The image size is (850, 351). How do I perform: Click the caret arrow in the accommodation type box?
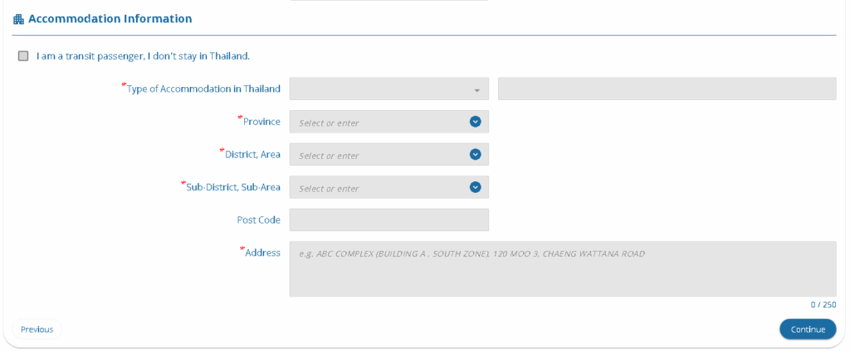476,90
